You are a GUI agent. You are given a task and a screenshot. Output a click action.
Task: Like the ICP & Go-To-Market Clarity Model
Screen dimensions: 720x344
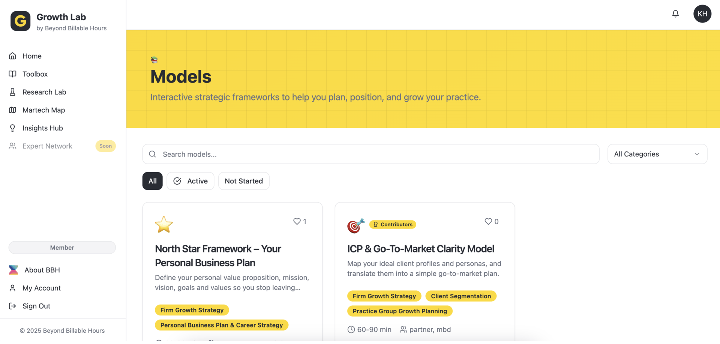click(487, 221)
